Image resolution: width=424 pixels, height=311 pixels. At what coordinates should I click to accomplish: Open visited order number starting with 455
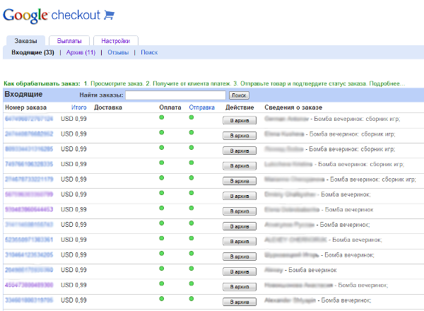tap(29, 285)
